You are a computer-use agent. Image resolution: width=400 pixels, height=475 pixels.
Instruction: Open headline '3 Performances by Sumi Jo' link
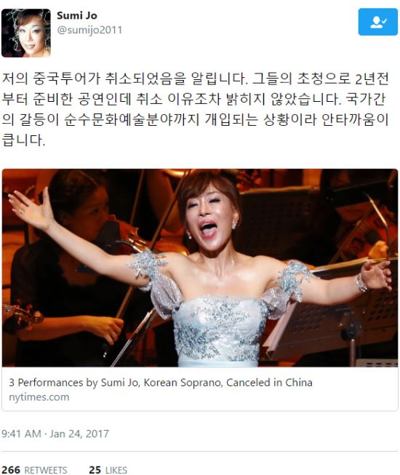[161, 383]
